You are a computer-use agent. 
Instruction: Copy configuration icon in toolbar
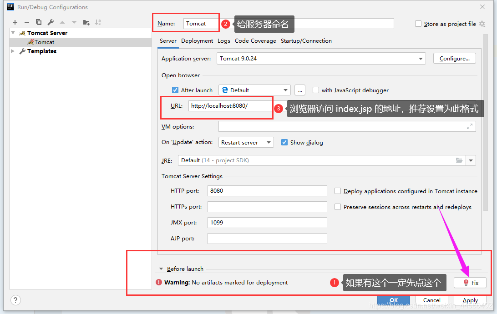coord(39,22)
